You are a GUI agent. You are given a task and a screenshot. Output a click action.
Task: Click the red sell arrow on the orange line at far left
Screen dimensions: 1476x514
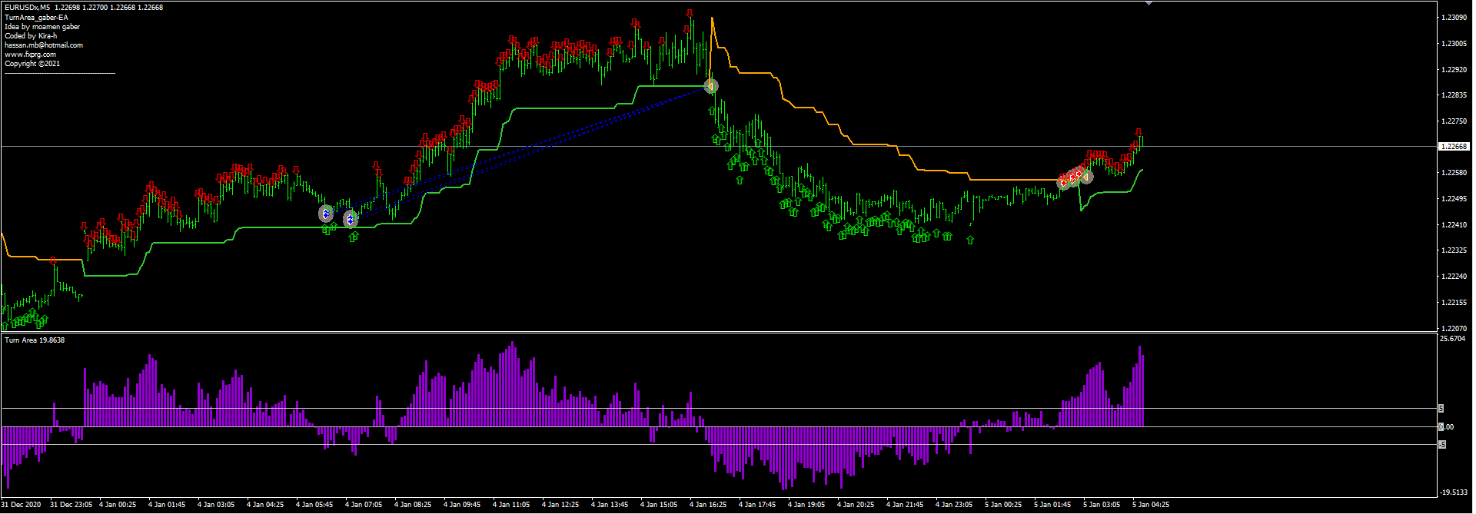tap(53, 260)
